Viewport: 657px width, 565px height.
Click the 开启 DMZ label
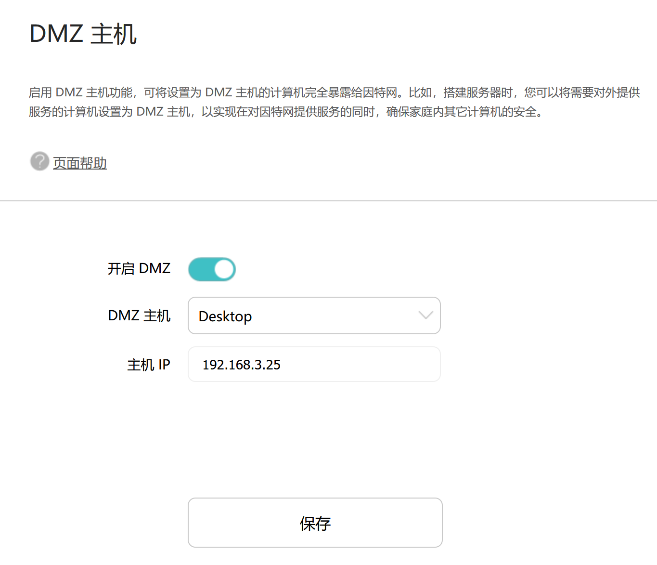pyautogui.click(x=139, y=268)
